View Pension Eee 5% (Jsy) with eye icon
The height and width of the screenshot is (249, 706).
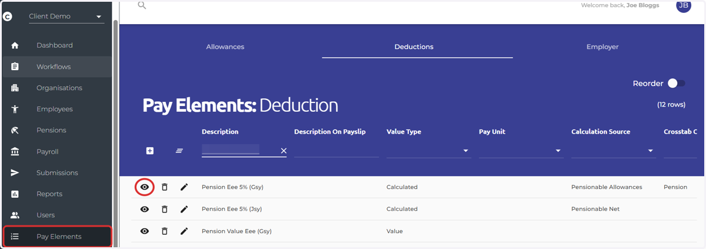point(145,209)
